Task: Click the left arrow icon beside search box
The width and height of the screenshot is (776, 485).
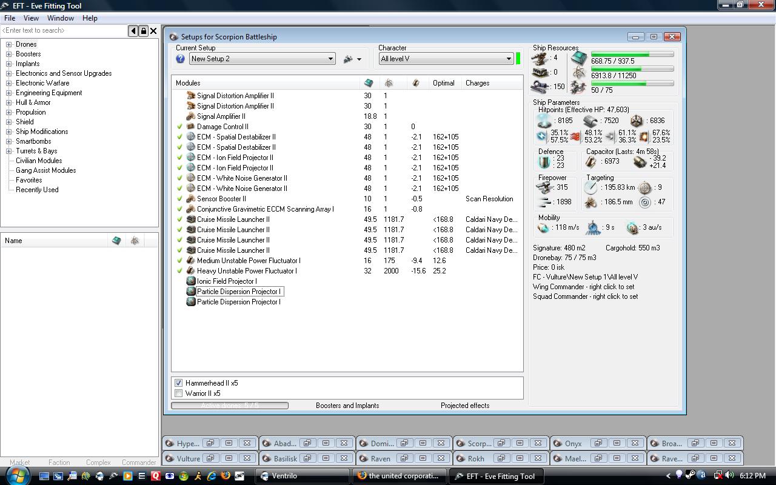Action: pos(133,31)
